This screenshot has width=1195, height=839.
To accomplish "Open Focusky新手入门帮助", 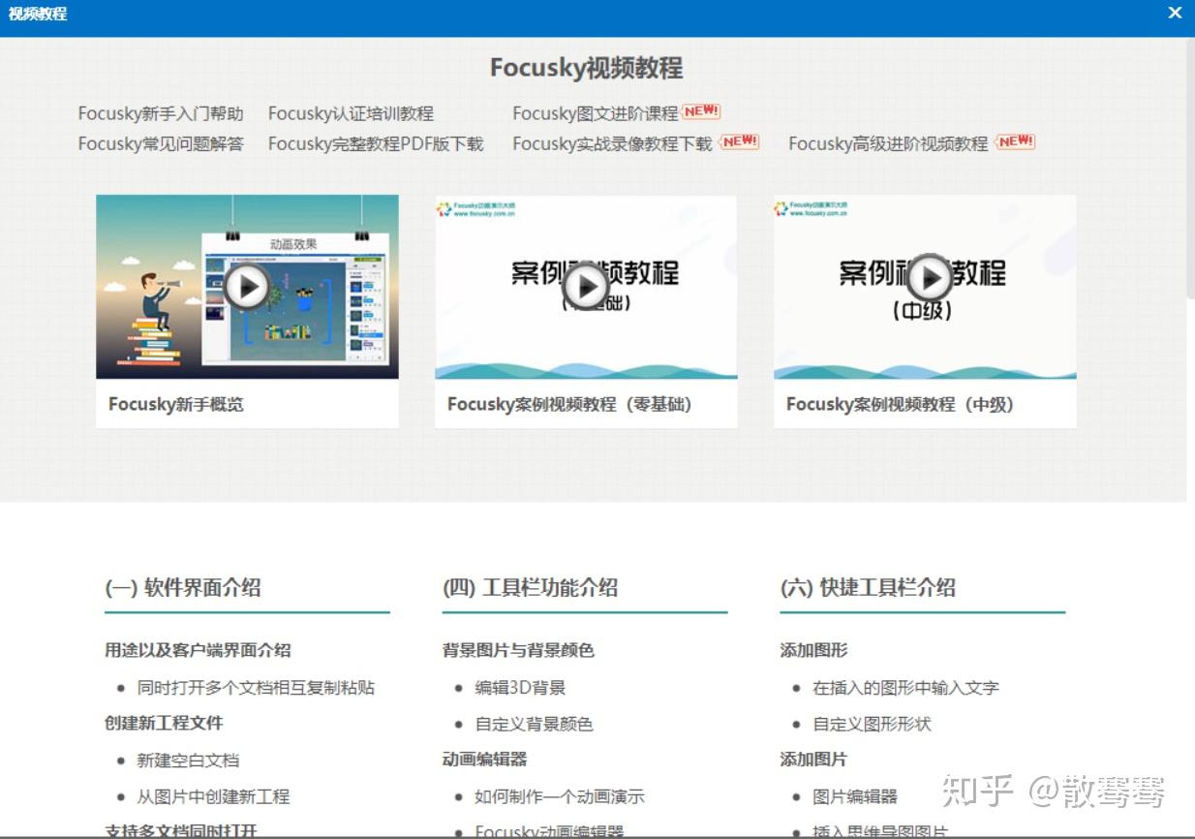I will click(161, 112).
